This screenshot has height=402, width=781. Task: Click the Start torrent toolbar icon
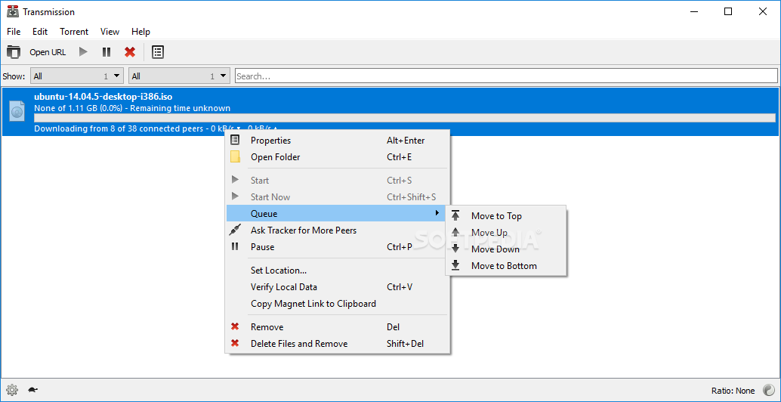[x=84, y=52]
